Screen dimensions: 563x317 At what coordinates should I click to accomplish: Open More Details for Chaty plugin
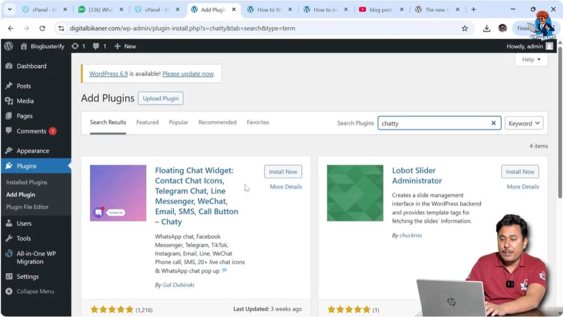click(x=286, y=187)
